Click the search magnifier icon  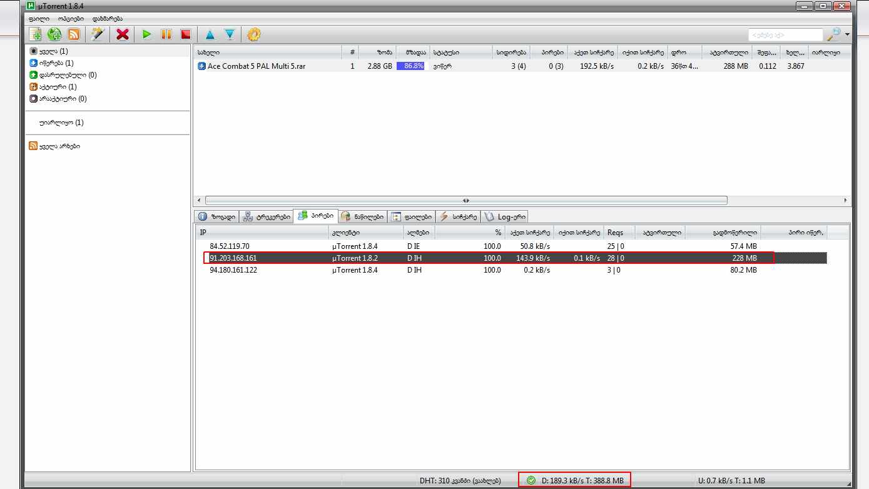pyautogui.click(x=833, y=34)
